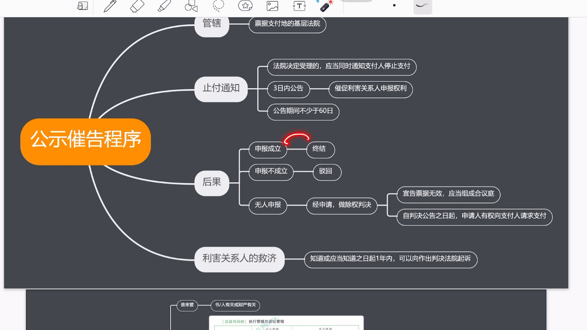
Task: Click the 止付通知 node
Action: [x=221, y=89]
